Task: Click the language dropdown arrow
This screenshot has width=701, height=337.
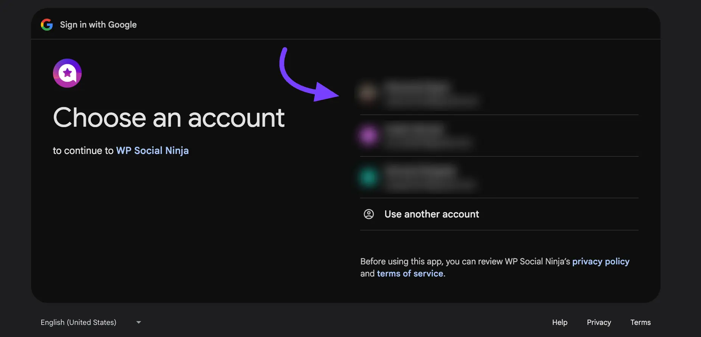Action: point(138,322)
